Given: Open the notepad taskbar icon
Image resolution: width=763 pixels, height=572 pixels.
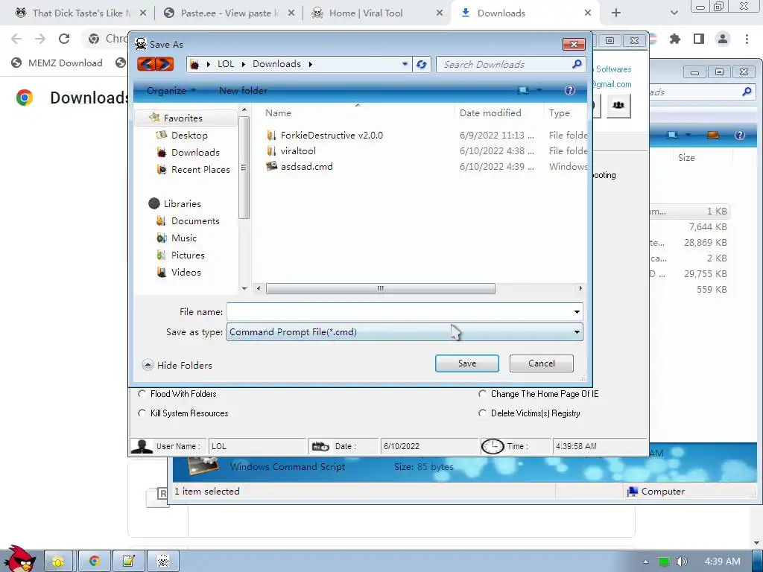Looking at the screenshot, I should coord(128,562).
